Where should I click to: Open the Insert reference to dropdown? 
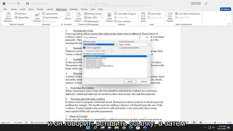click(x=148, y=44)
